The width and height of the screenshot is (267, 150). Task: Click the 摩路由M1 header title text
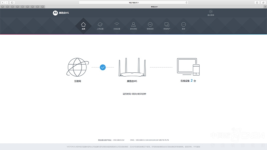coord(64,13)
